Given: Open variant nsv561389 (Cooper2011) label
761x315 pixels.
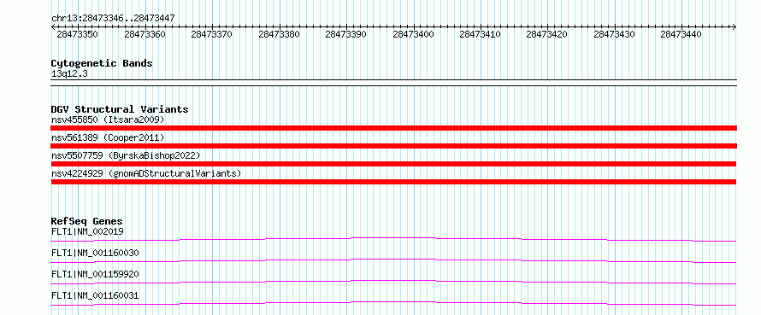Looking at the screenshot, I should pos(108,137).
